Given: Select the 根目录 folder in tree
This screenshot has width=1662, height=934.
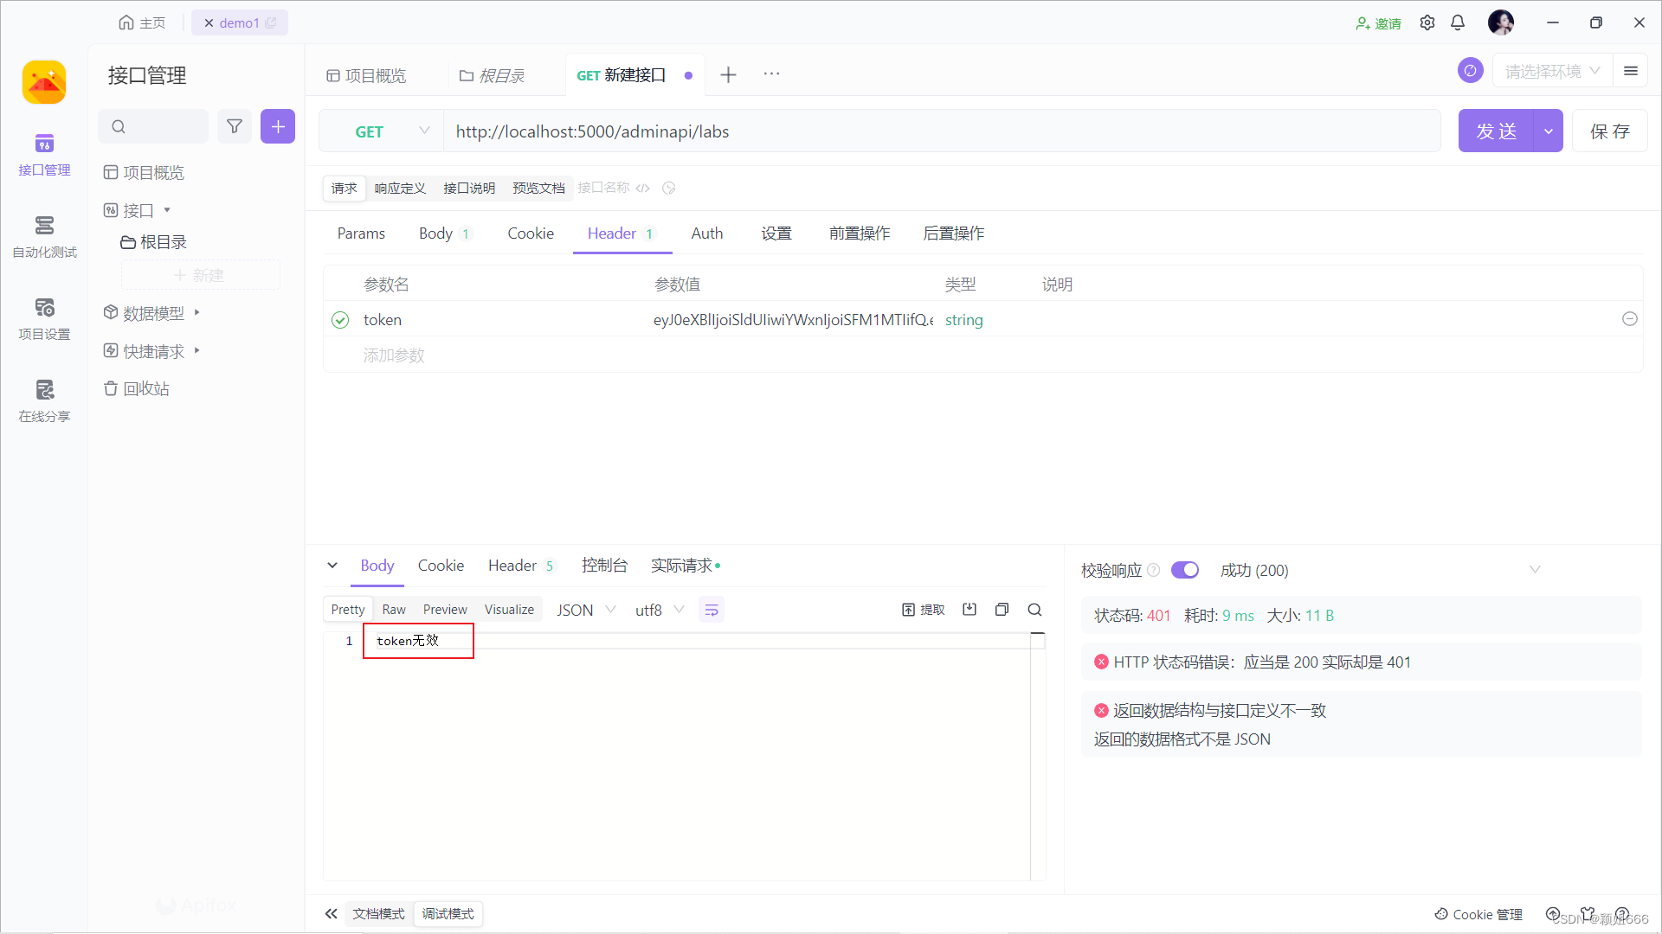Looking at the screenshot, I should pos(154,242).
